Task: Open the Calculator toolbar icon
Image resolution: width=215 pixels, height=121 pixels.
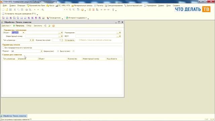Action: tap(90, 10)
